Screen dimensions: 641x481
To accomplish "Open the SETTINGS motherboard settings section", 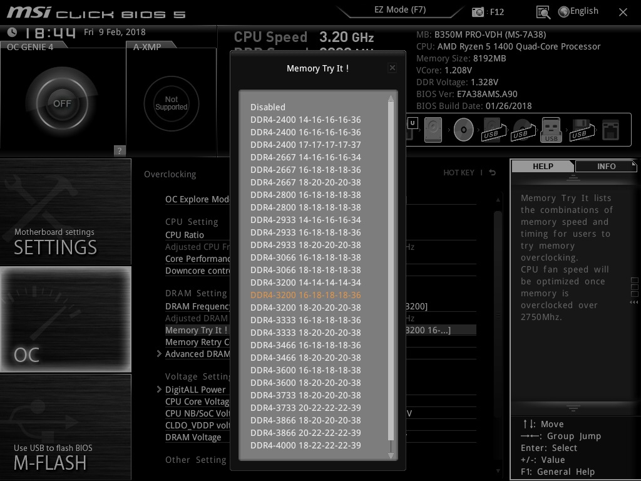I will tap(65, 212).
